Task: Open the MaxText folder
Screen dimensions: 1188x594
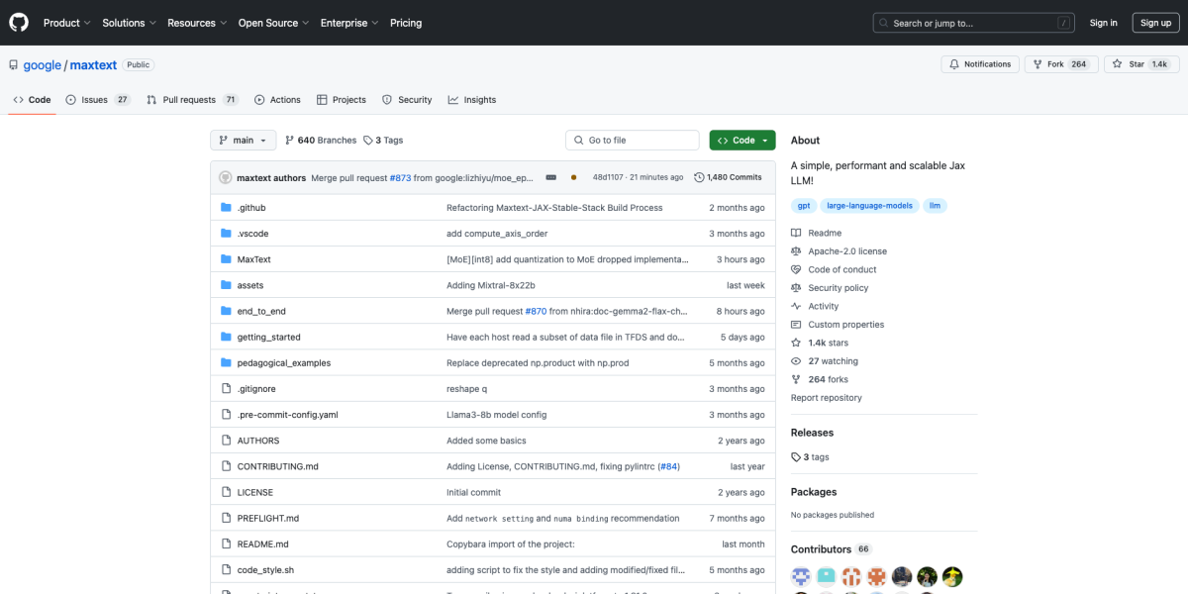Action: tap(253, 259)
